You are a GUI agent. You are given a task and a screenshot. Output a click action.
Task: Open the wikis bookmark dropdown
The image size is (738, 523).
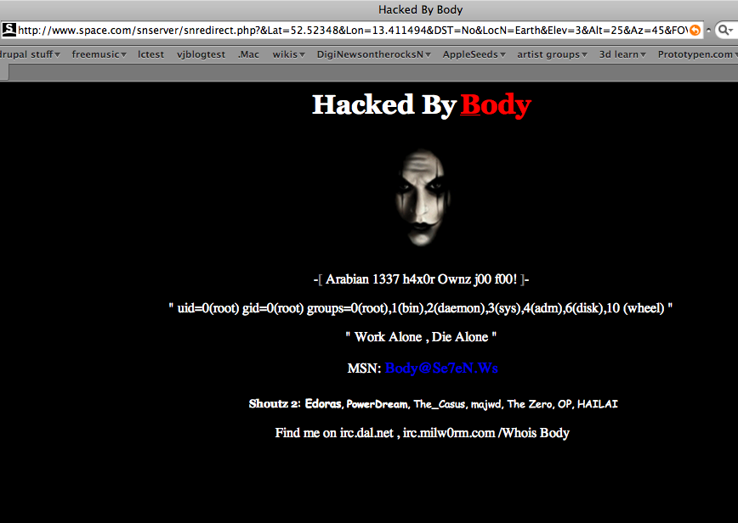[288, 54]
